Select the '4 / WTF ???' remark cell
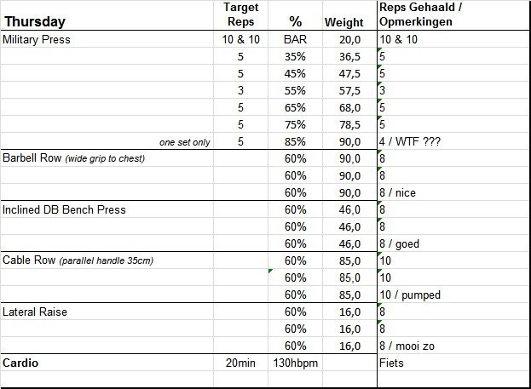Image resolution: width=531 pixels, height=389 pixels. pos(408,142)
